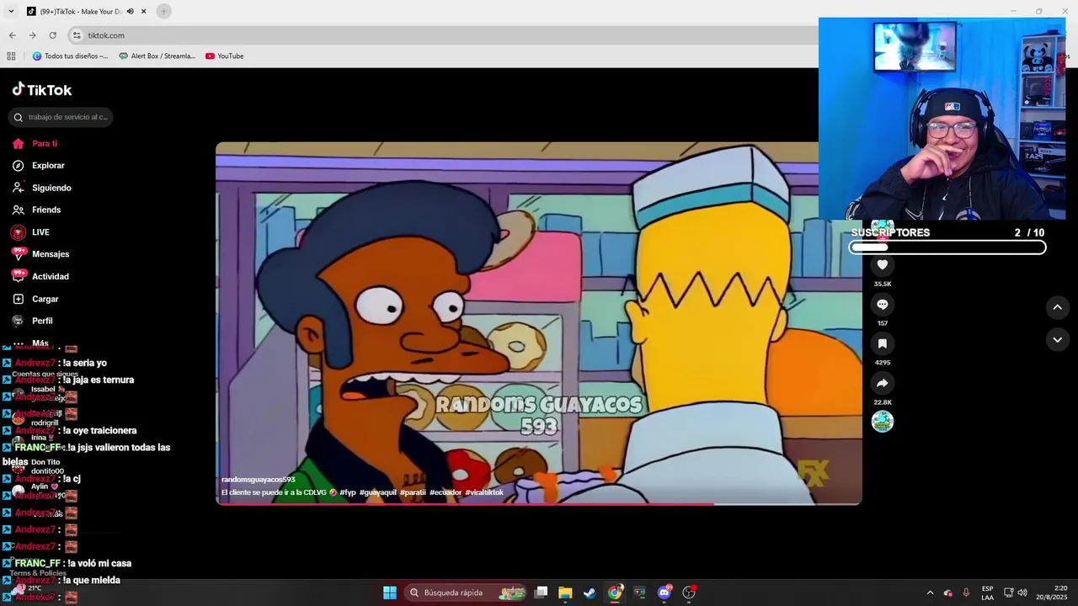Open the tab search dropdown
Image resolution: width=1078 pixels, height=606 pixels.
tap(11, 11)
